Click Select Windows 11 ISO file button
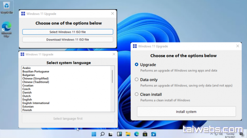This screenshot has width=247, height=138. tap(68, 32)
